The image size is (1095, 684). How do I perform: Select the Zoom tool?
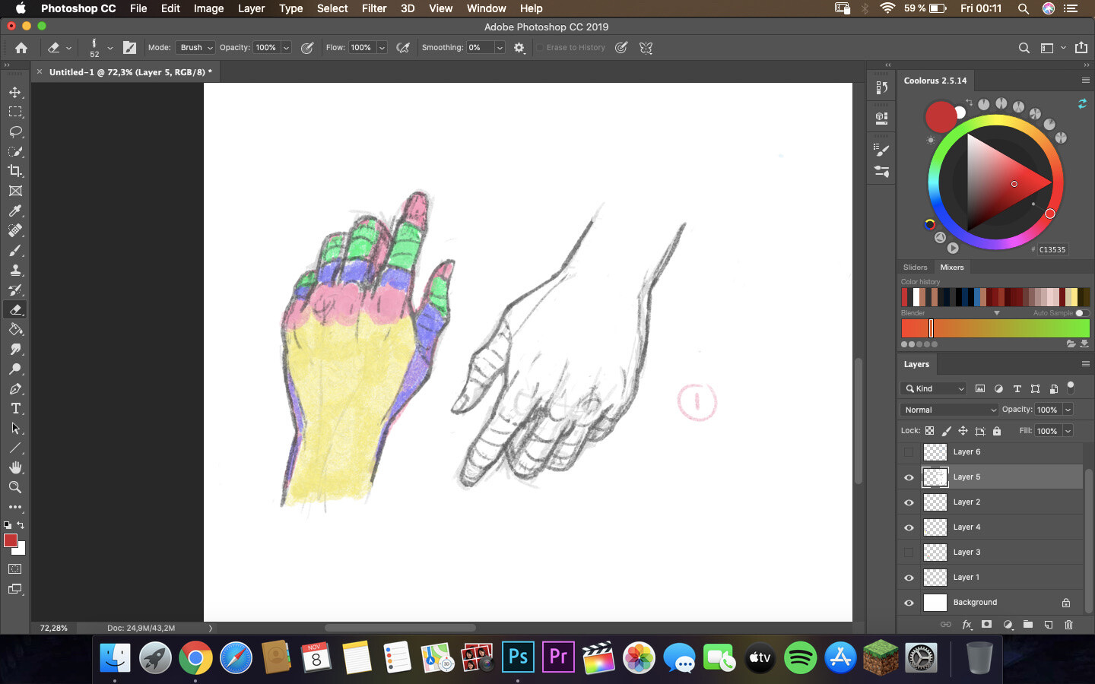tap(15, 487)
